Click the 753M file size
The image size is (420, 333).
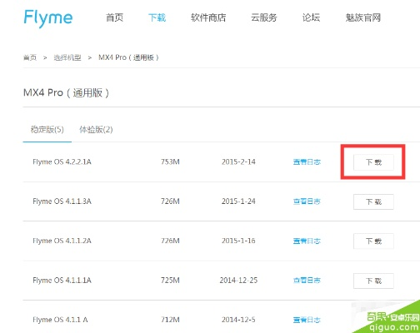[x=170, y=162]
